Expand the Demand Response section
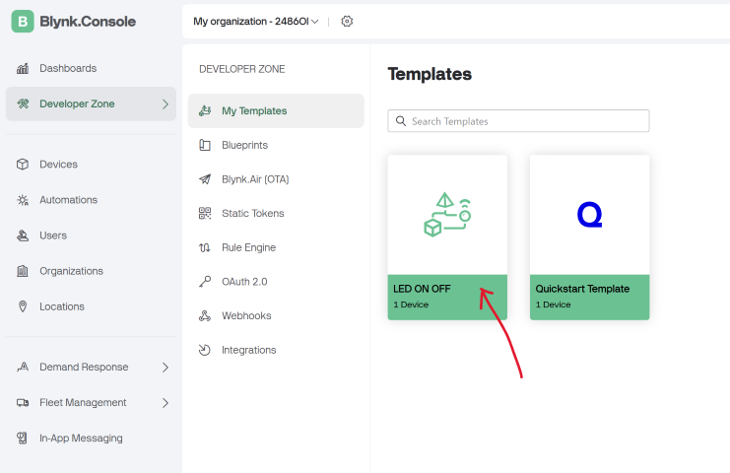The width and height of the screenshot is (730, 473). (x=92, y=367)
